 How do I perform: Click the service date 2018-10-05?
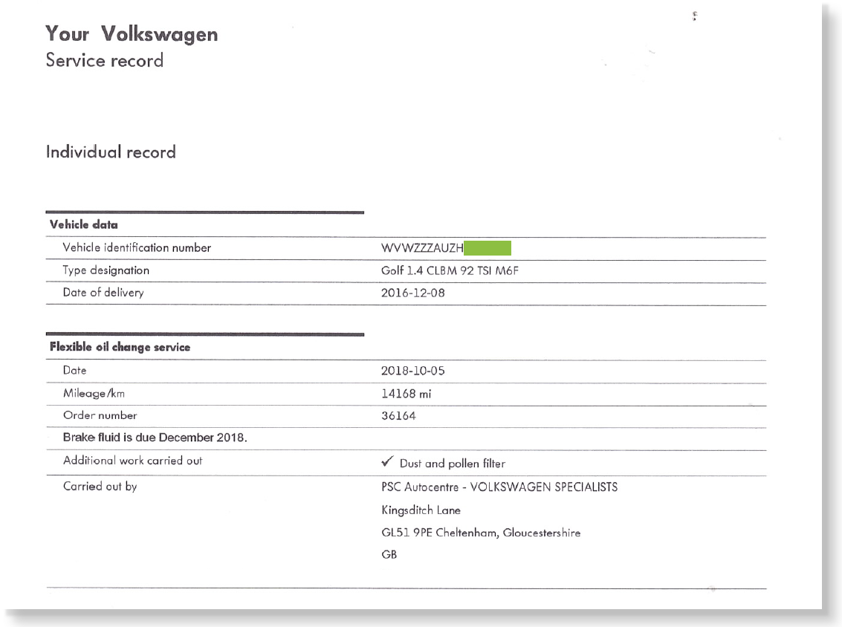tap(412, 371)
